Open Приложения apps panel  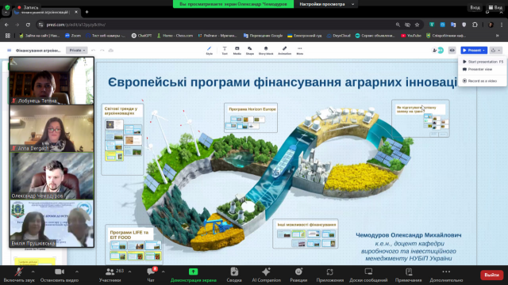(330, 275)
